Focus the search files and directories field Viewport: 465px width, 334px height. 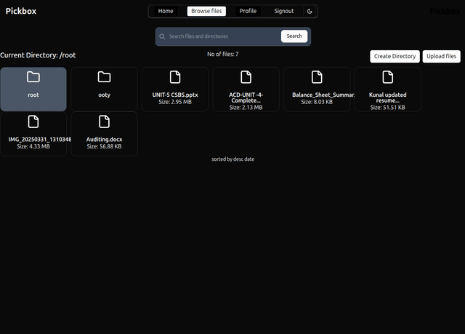click(x=222, y=36)
